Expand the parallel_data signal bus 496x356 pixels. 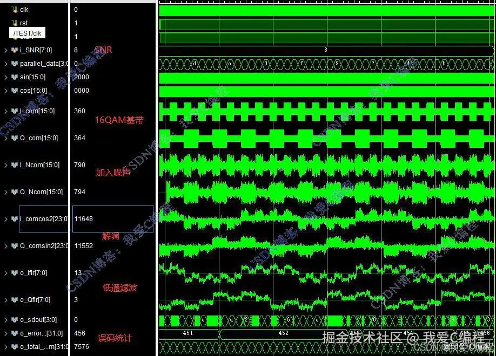(6, 64)
